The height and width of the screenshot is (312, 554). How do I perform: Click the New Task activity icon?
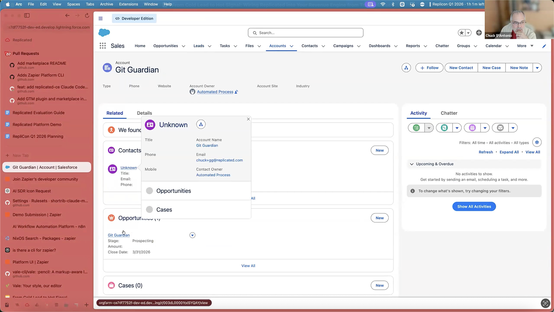(x=416, y=128)
